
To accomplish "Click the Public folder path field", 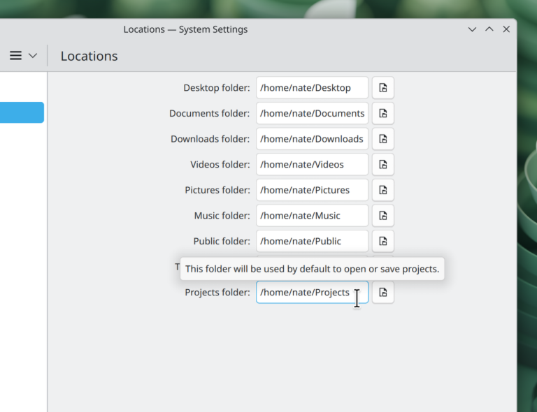I will 313,242.
